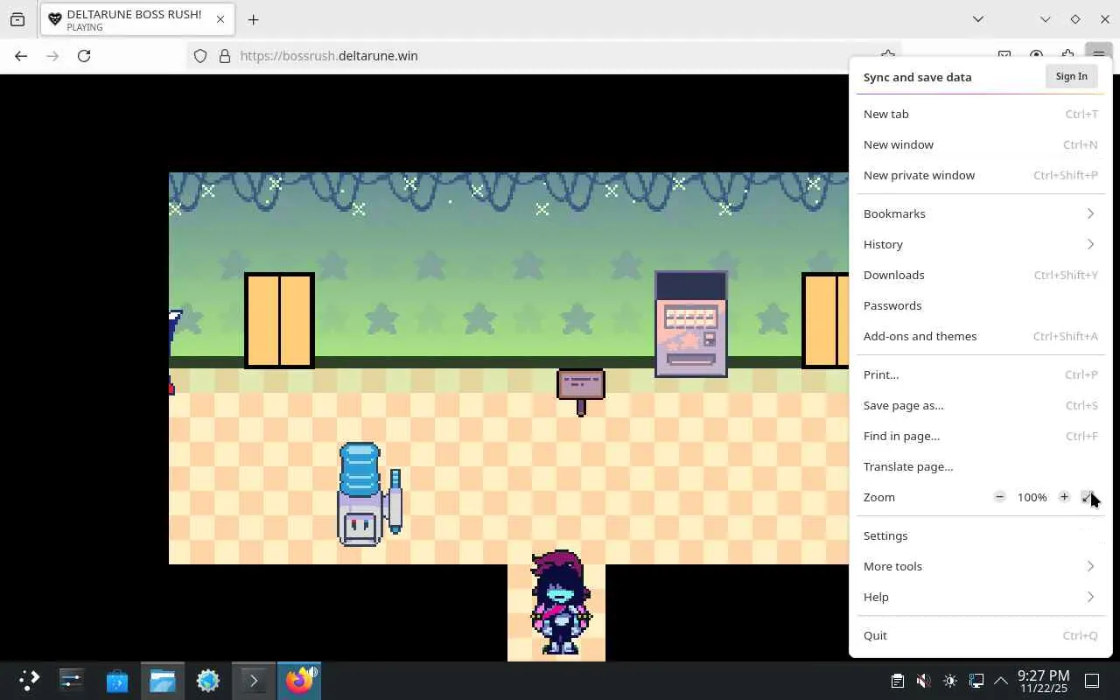
Task: View site security via the padlock icon
Action: point(224,56)
